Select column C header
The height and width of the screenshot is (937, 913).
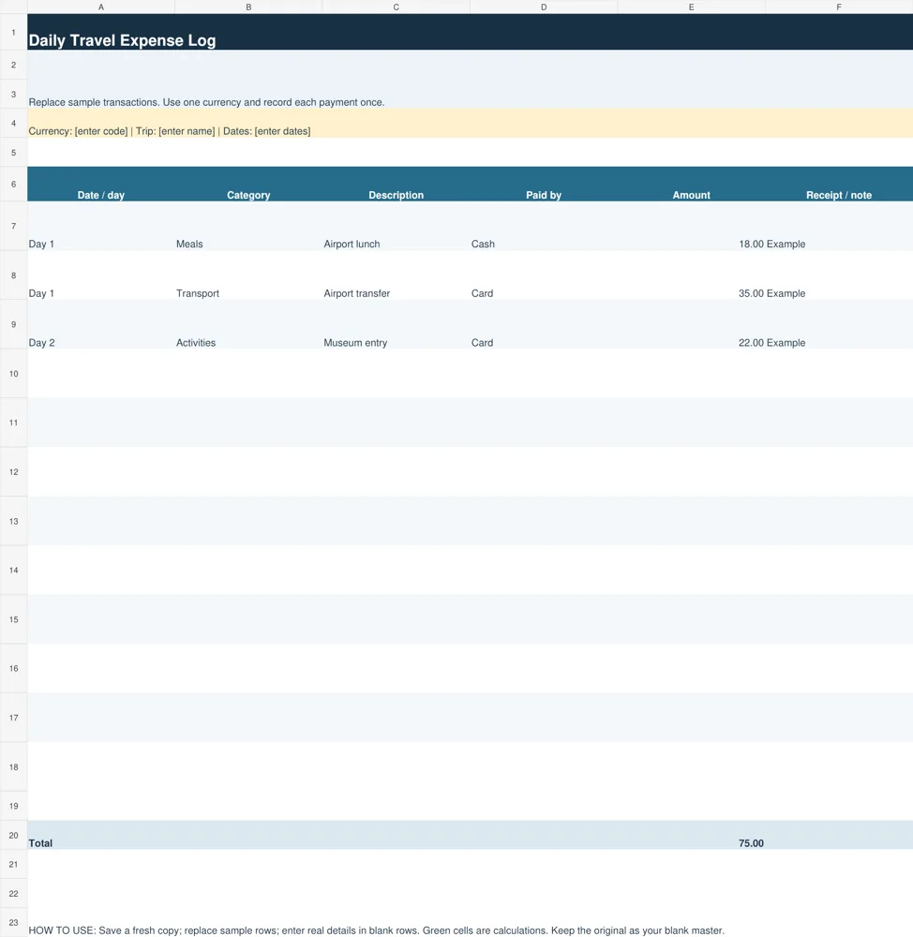(397, 7)
